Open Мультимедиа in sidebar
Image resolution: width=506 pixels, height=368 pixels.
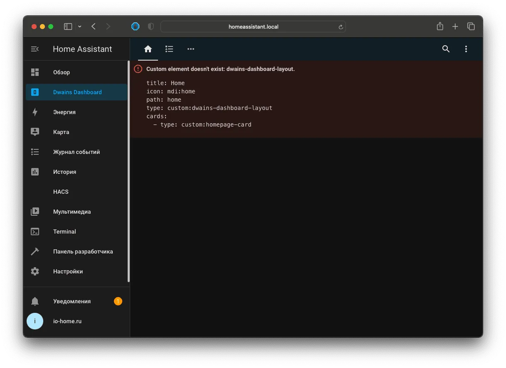click(77, 212)
